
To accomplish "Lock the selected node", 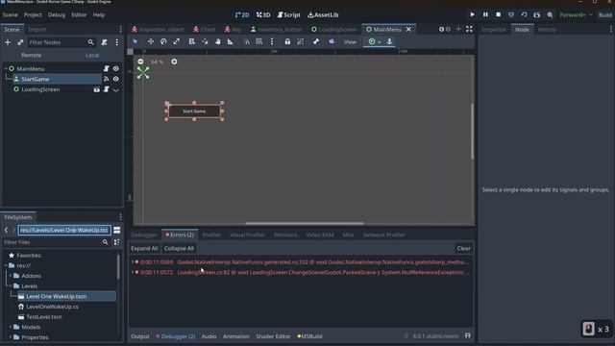I will click(x=287, y=41).
